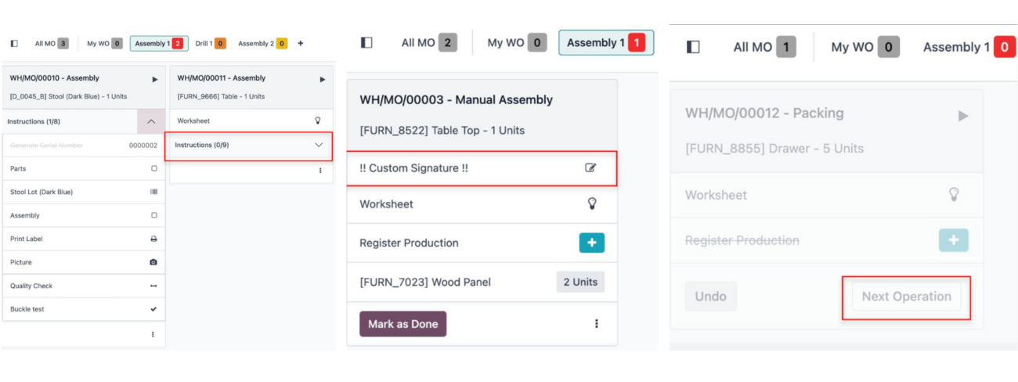Click the teal plus next to Register Production
This screenshot has width=1018, height=382.
(591, 243)
